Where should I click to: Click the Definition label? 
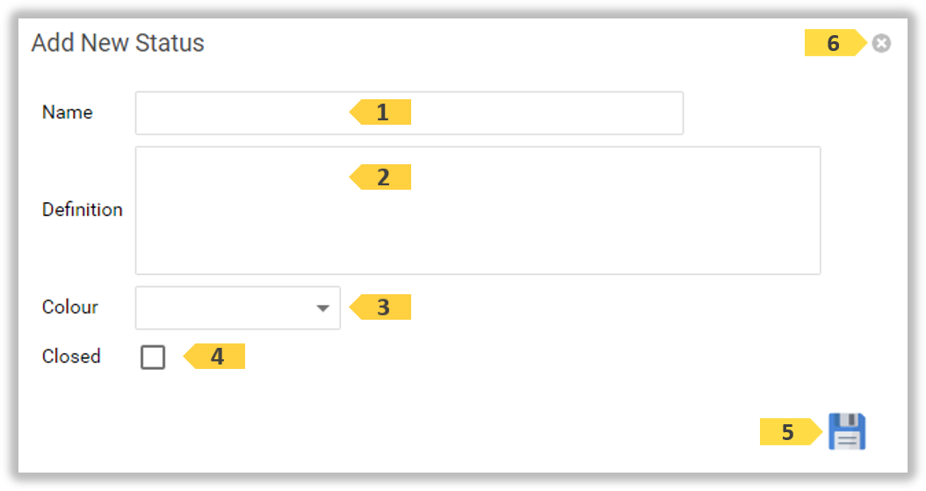pyautogui.click(x=83, y=210)
